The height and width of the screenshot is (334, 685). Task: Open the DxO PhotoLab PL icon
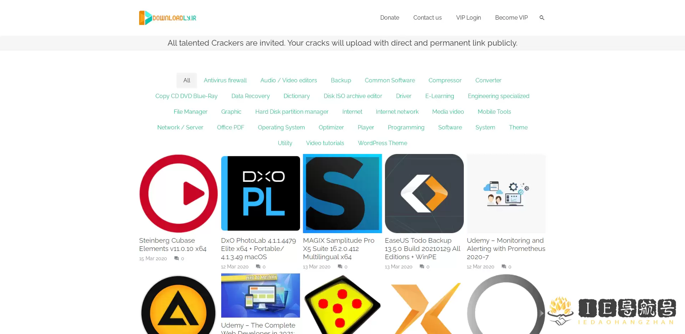tap(260, 194)
